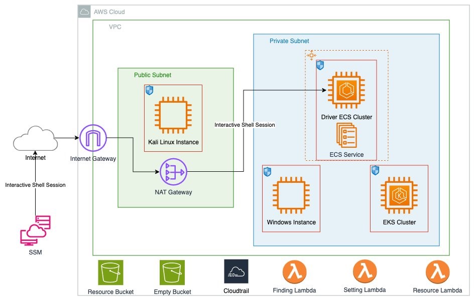Select the Windows Instance chip icon

(x=291, y=195)
